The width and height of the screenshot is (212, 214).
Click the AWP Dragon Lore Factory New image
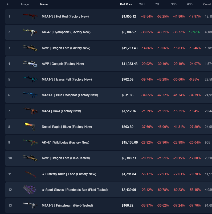pyautogui.click(x=30, y=48)
